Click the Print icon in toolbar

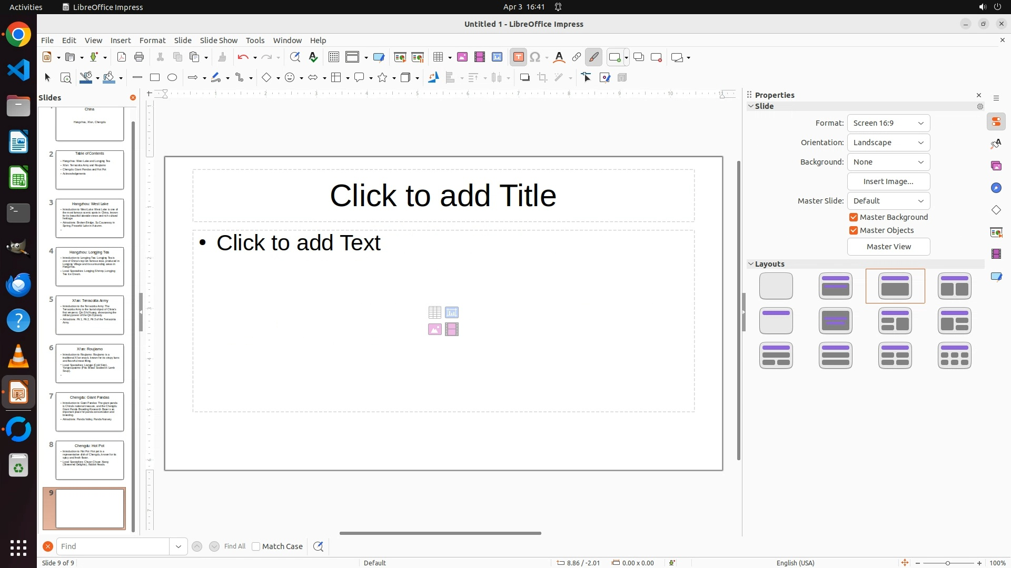click(x=139, y=57)
